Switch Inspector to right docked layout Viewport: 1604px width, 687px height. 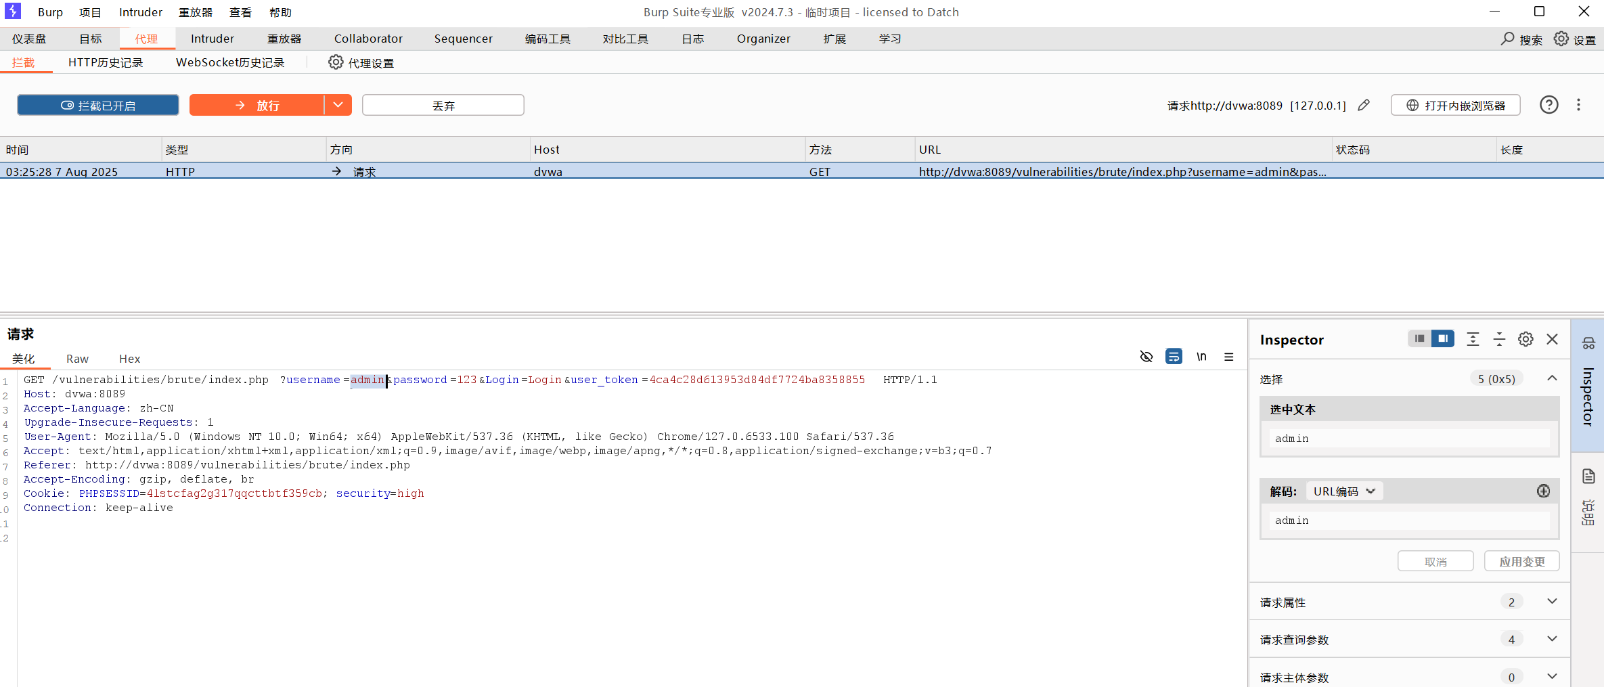1442,338
